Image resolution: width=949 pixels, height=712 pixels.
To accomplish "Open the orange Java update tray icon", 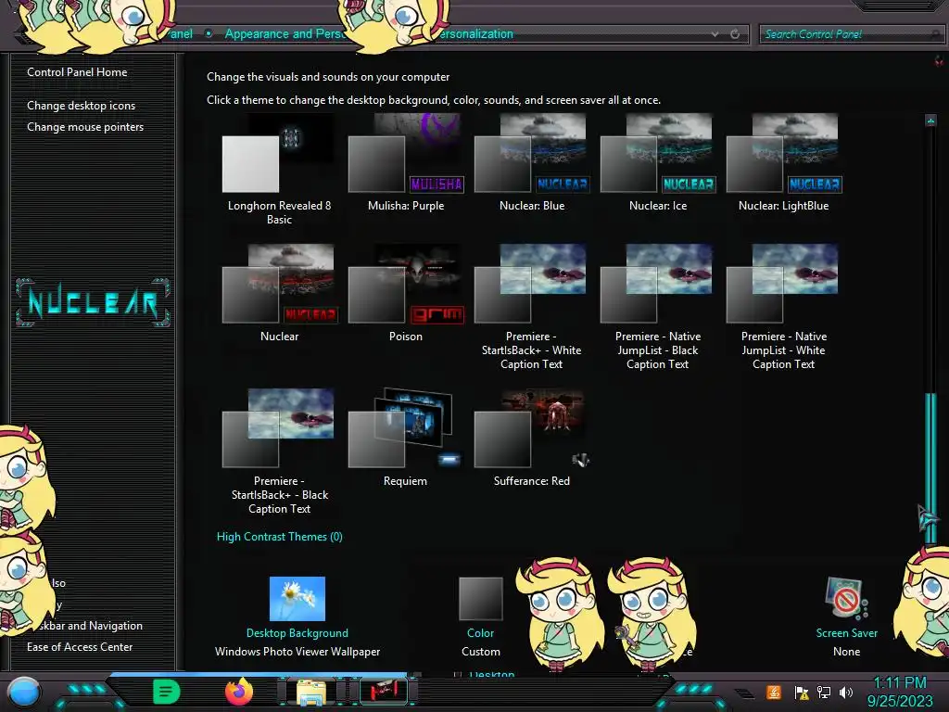I will point(774,692).
